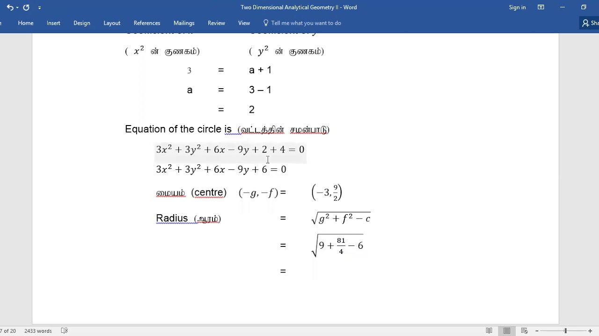Click the zoom out minus button

pos(537,331)
